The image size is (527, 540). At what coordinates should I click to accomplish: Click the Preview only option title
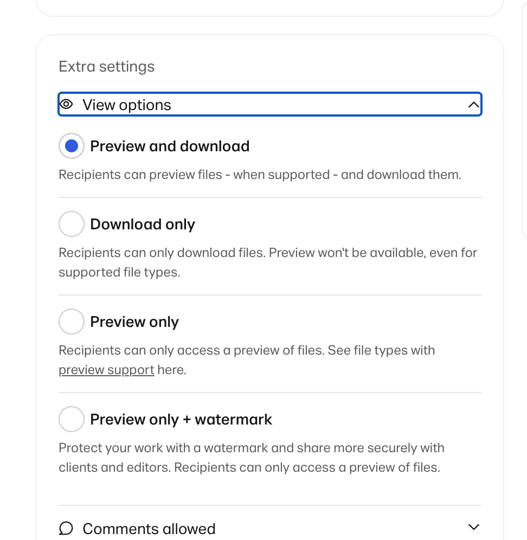click(x=134, y=322)
